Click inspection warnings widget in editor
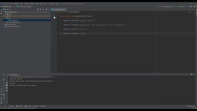The width and height of the screenshot is (197, 111). coord(190,12)
